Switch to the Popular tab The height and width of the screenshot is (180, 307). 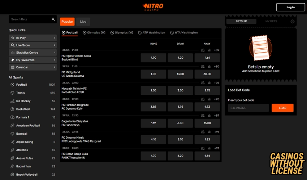(67, 22)
